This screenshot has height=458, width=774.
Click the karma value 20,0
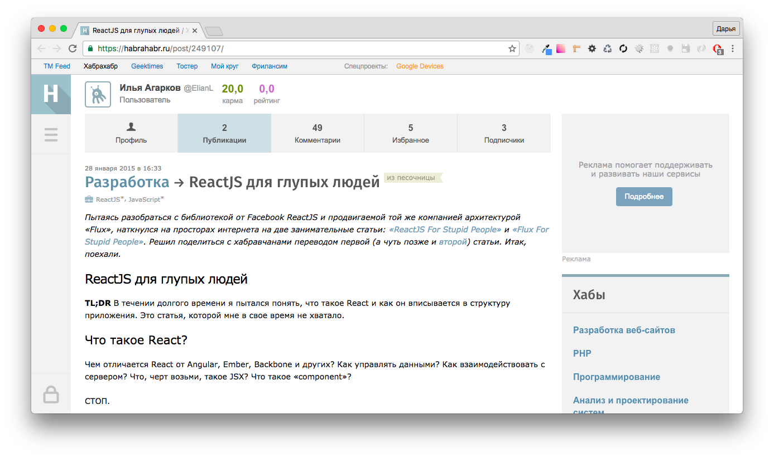(233, 89)
